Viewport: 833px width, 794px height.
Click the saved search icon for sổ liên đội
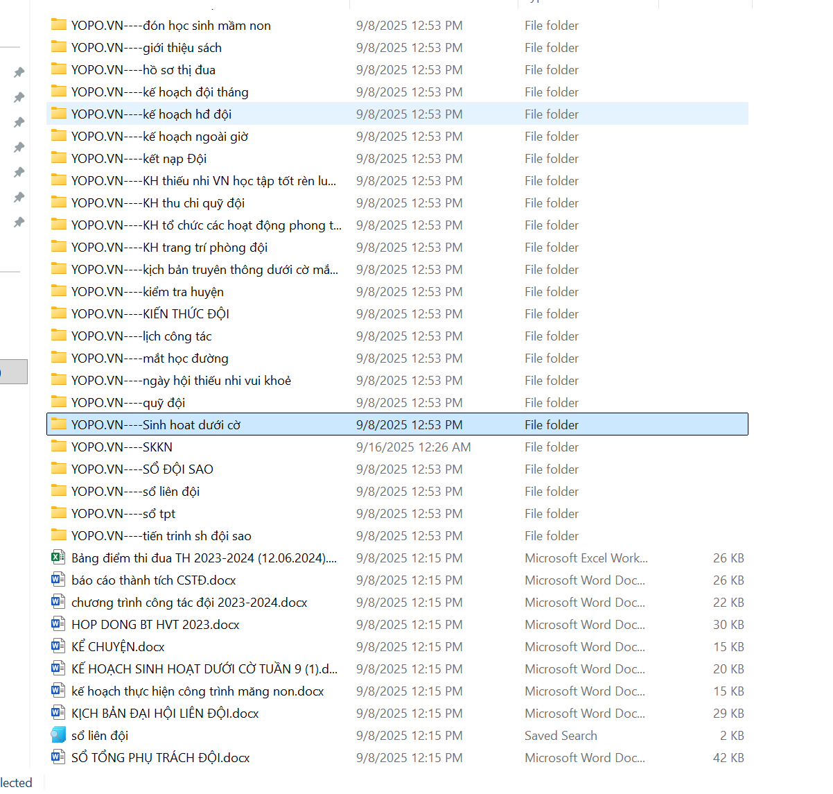(58, 735)
